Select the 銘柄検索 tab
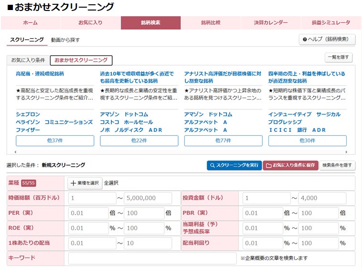Viewport: 362px width, 268px height. click(x=151, y=22)
